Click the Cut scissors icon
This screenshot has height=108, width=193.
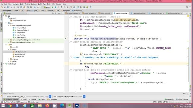(x=18, y=7)
